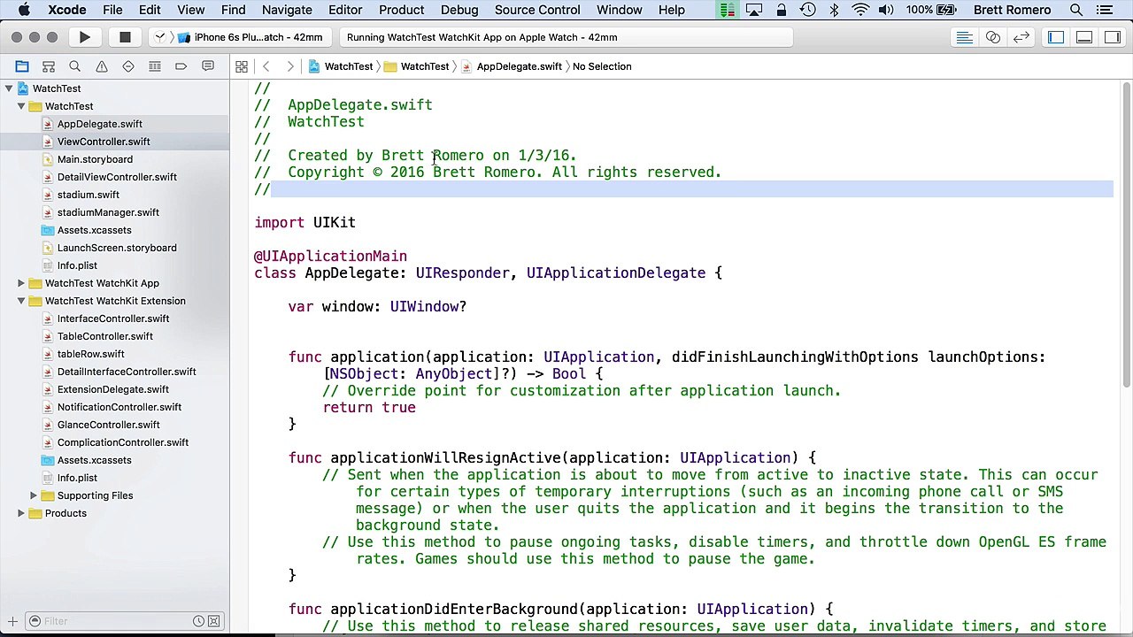Toggle the Debug area visibility
This screenshot has height=637, width=1133.
pyautogui.click(x=1084, y=37)
